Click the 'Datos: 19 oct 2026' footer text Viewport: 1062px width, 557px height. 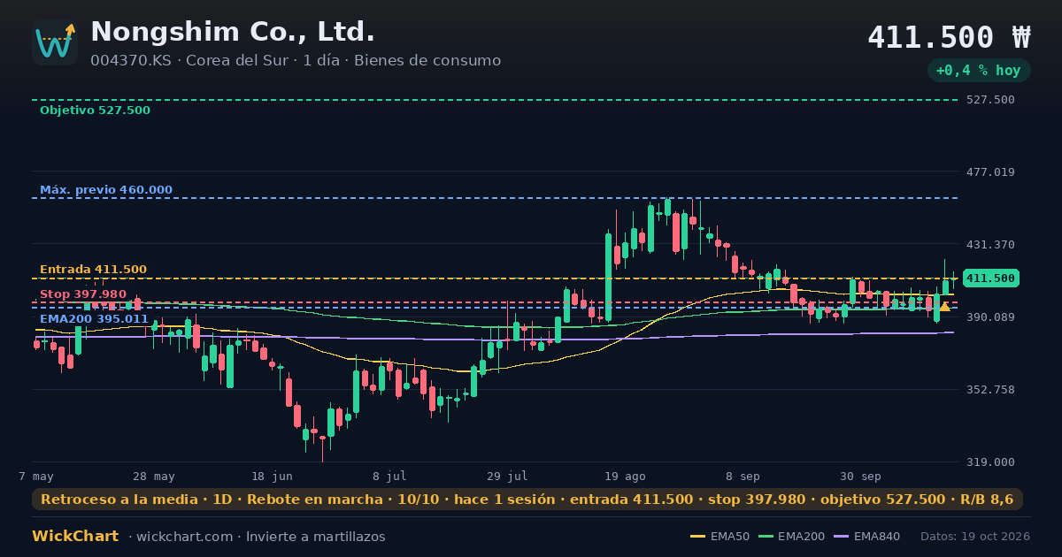(975, 537)
